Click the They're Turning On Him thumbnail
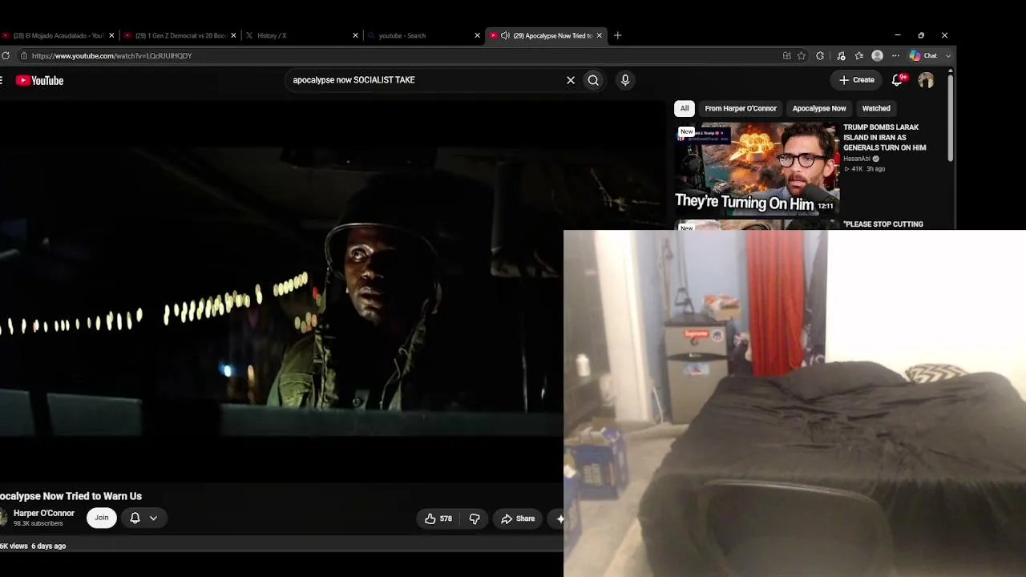 pos(757,168)
